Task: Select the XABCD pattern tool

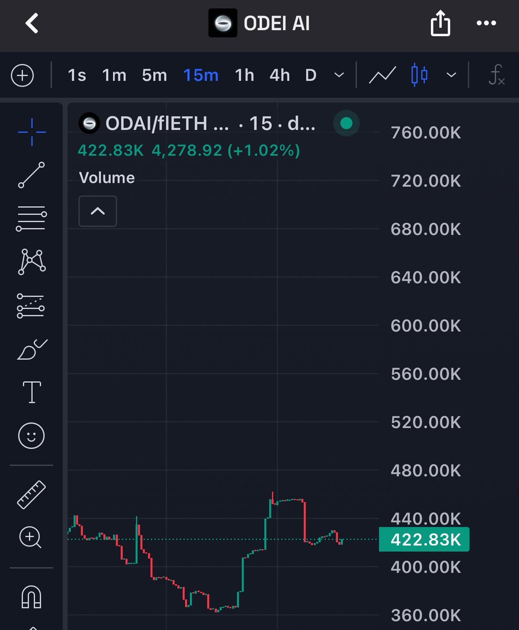Action: coord(31,261)
